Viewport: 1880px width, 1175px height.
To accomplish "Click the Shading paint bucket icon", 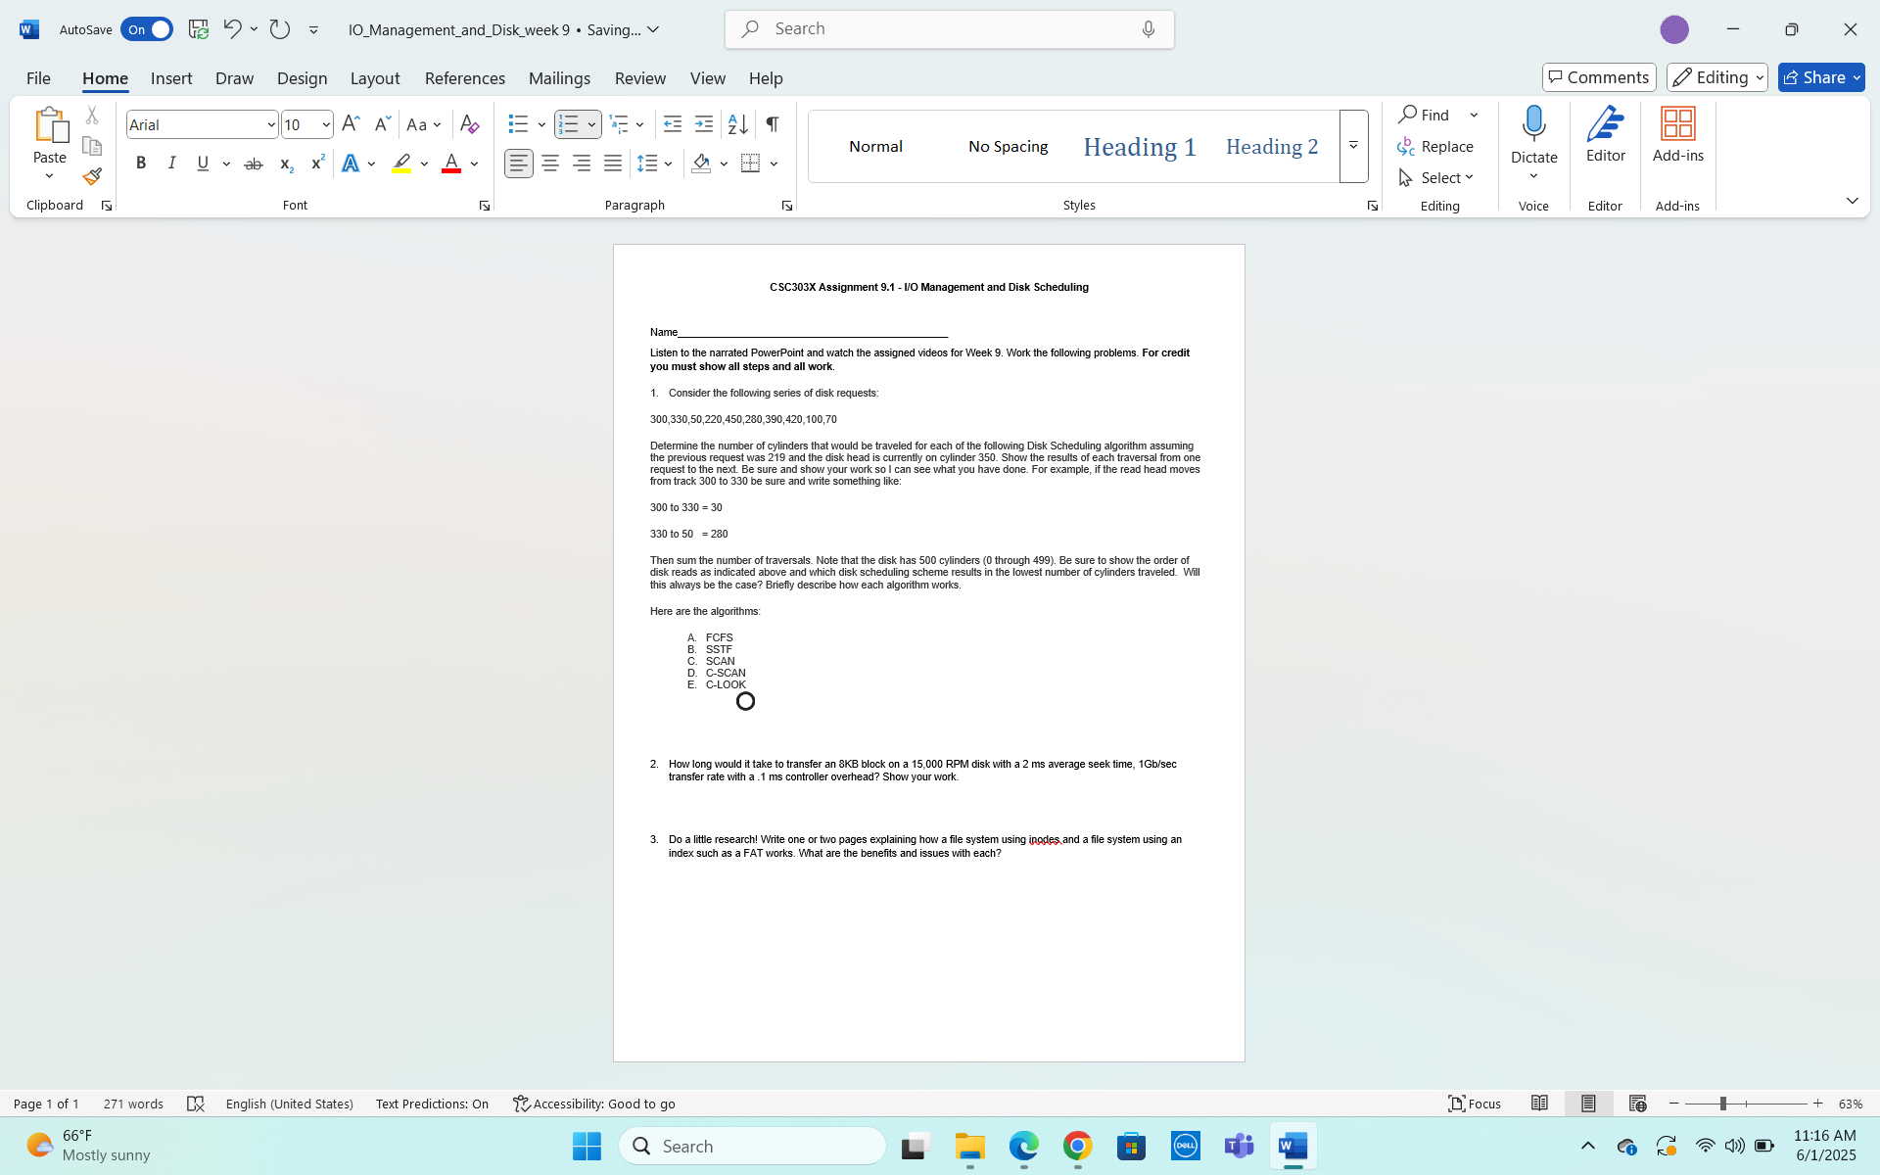I will (701, 164).
